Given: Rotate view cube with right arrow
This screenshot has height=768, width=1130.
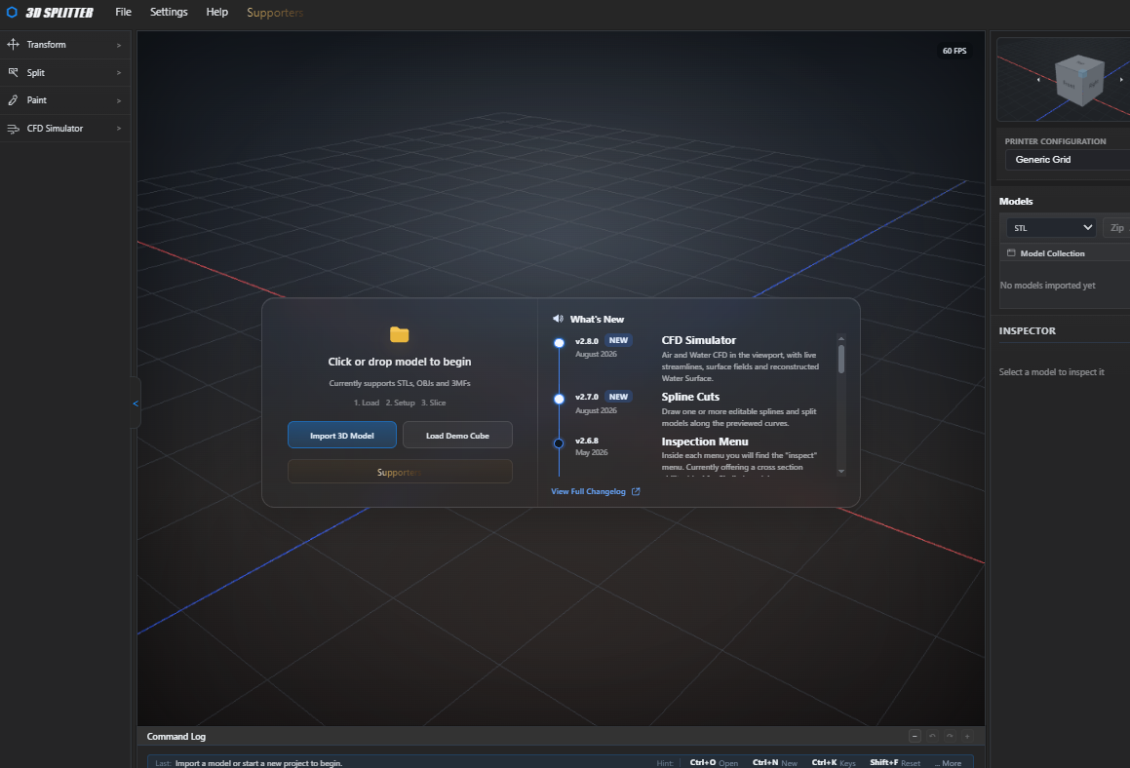Looking at the screenshot, I should coord(1121,80).
